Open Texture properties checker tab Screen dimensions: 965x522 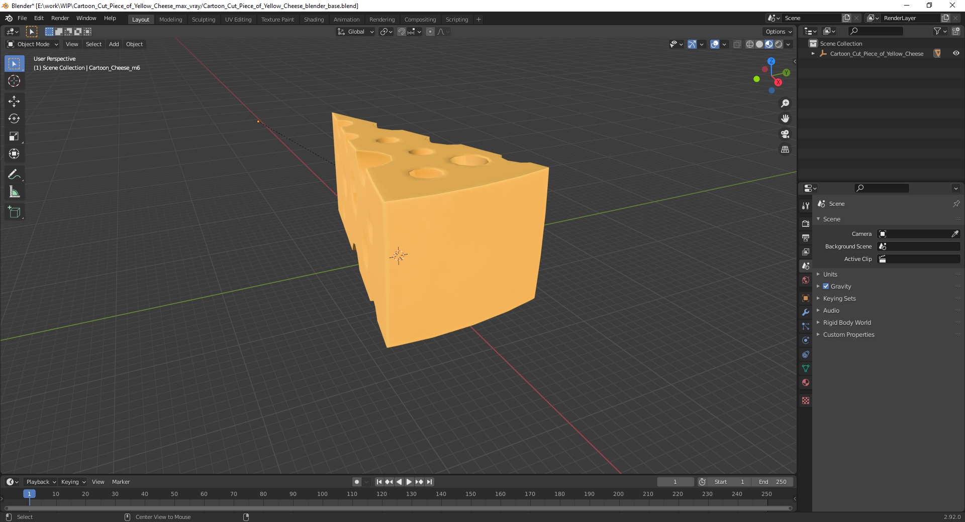[x=806, y=401]
